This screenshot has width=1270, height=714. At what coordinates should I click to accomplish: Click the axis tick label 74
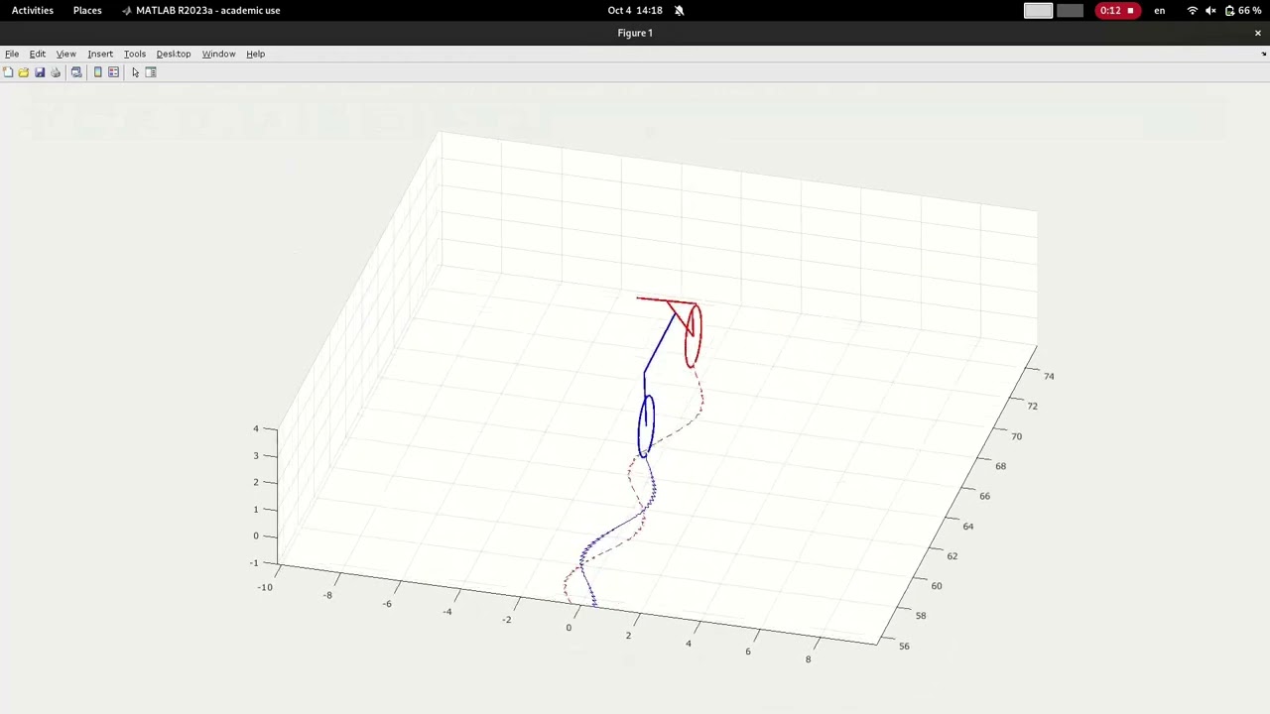pos(1049,376)
